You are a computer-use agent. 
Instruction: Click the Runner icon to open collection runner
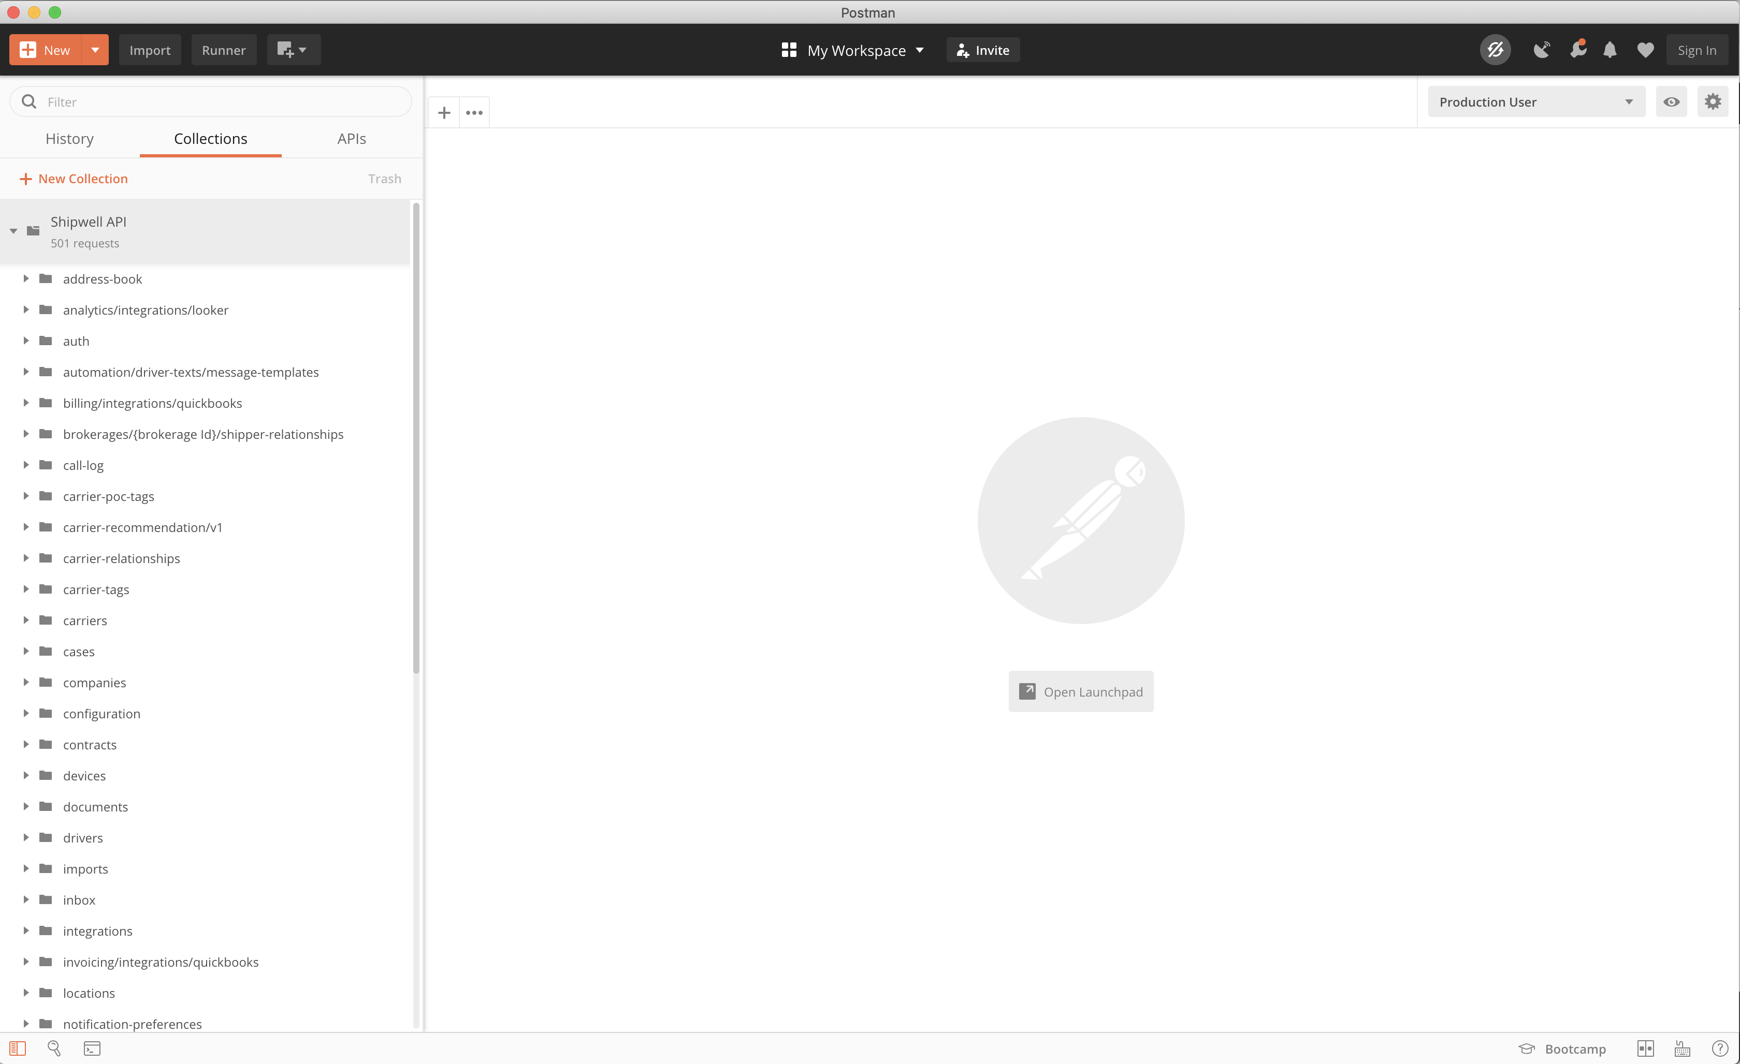[223, 50]
